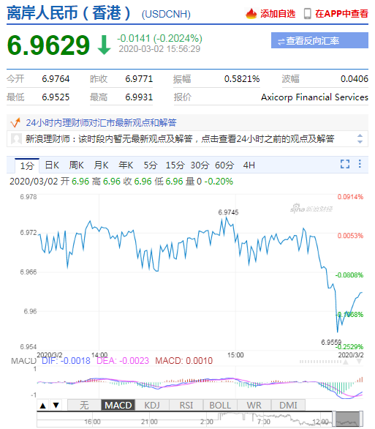The height and width of the screenshot is (429, 375).
Task: Switch to the 15分 chart tab
Action: click(x=175, y=165)
